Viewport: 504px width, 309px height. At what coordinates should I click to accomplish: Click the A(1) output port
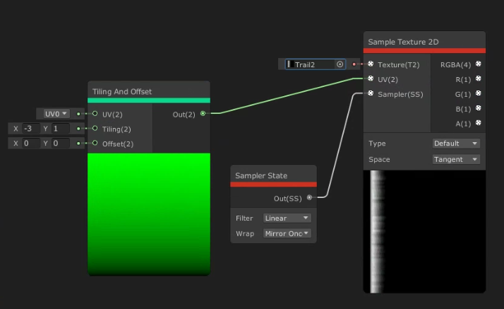click(479, 123)
